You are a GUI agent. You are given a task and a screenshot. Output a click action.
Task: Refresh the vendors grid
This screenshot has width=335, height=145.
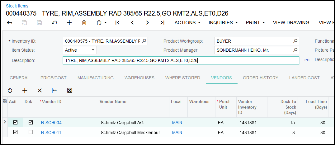[10, 91]
